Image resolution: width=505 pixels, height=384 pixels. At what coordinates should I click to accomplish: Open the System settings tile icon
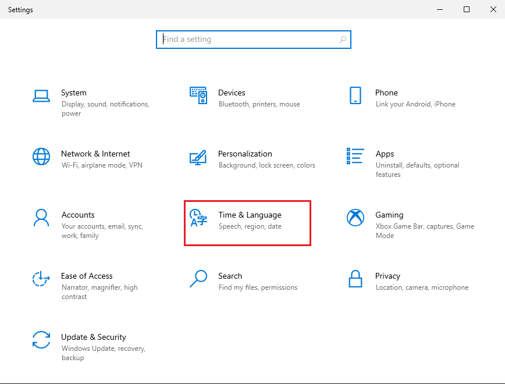click(x=41, y=97)
